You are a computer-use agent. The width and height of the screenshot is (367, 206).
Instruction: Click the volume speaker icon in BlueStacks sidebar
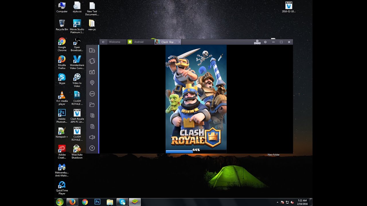pos(92,137)
